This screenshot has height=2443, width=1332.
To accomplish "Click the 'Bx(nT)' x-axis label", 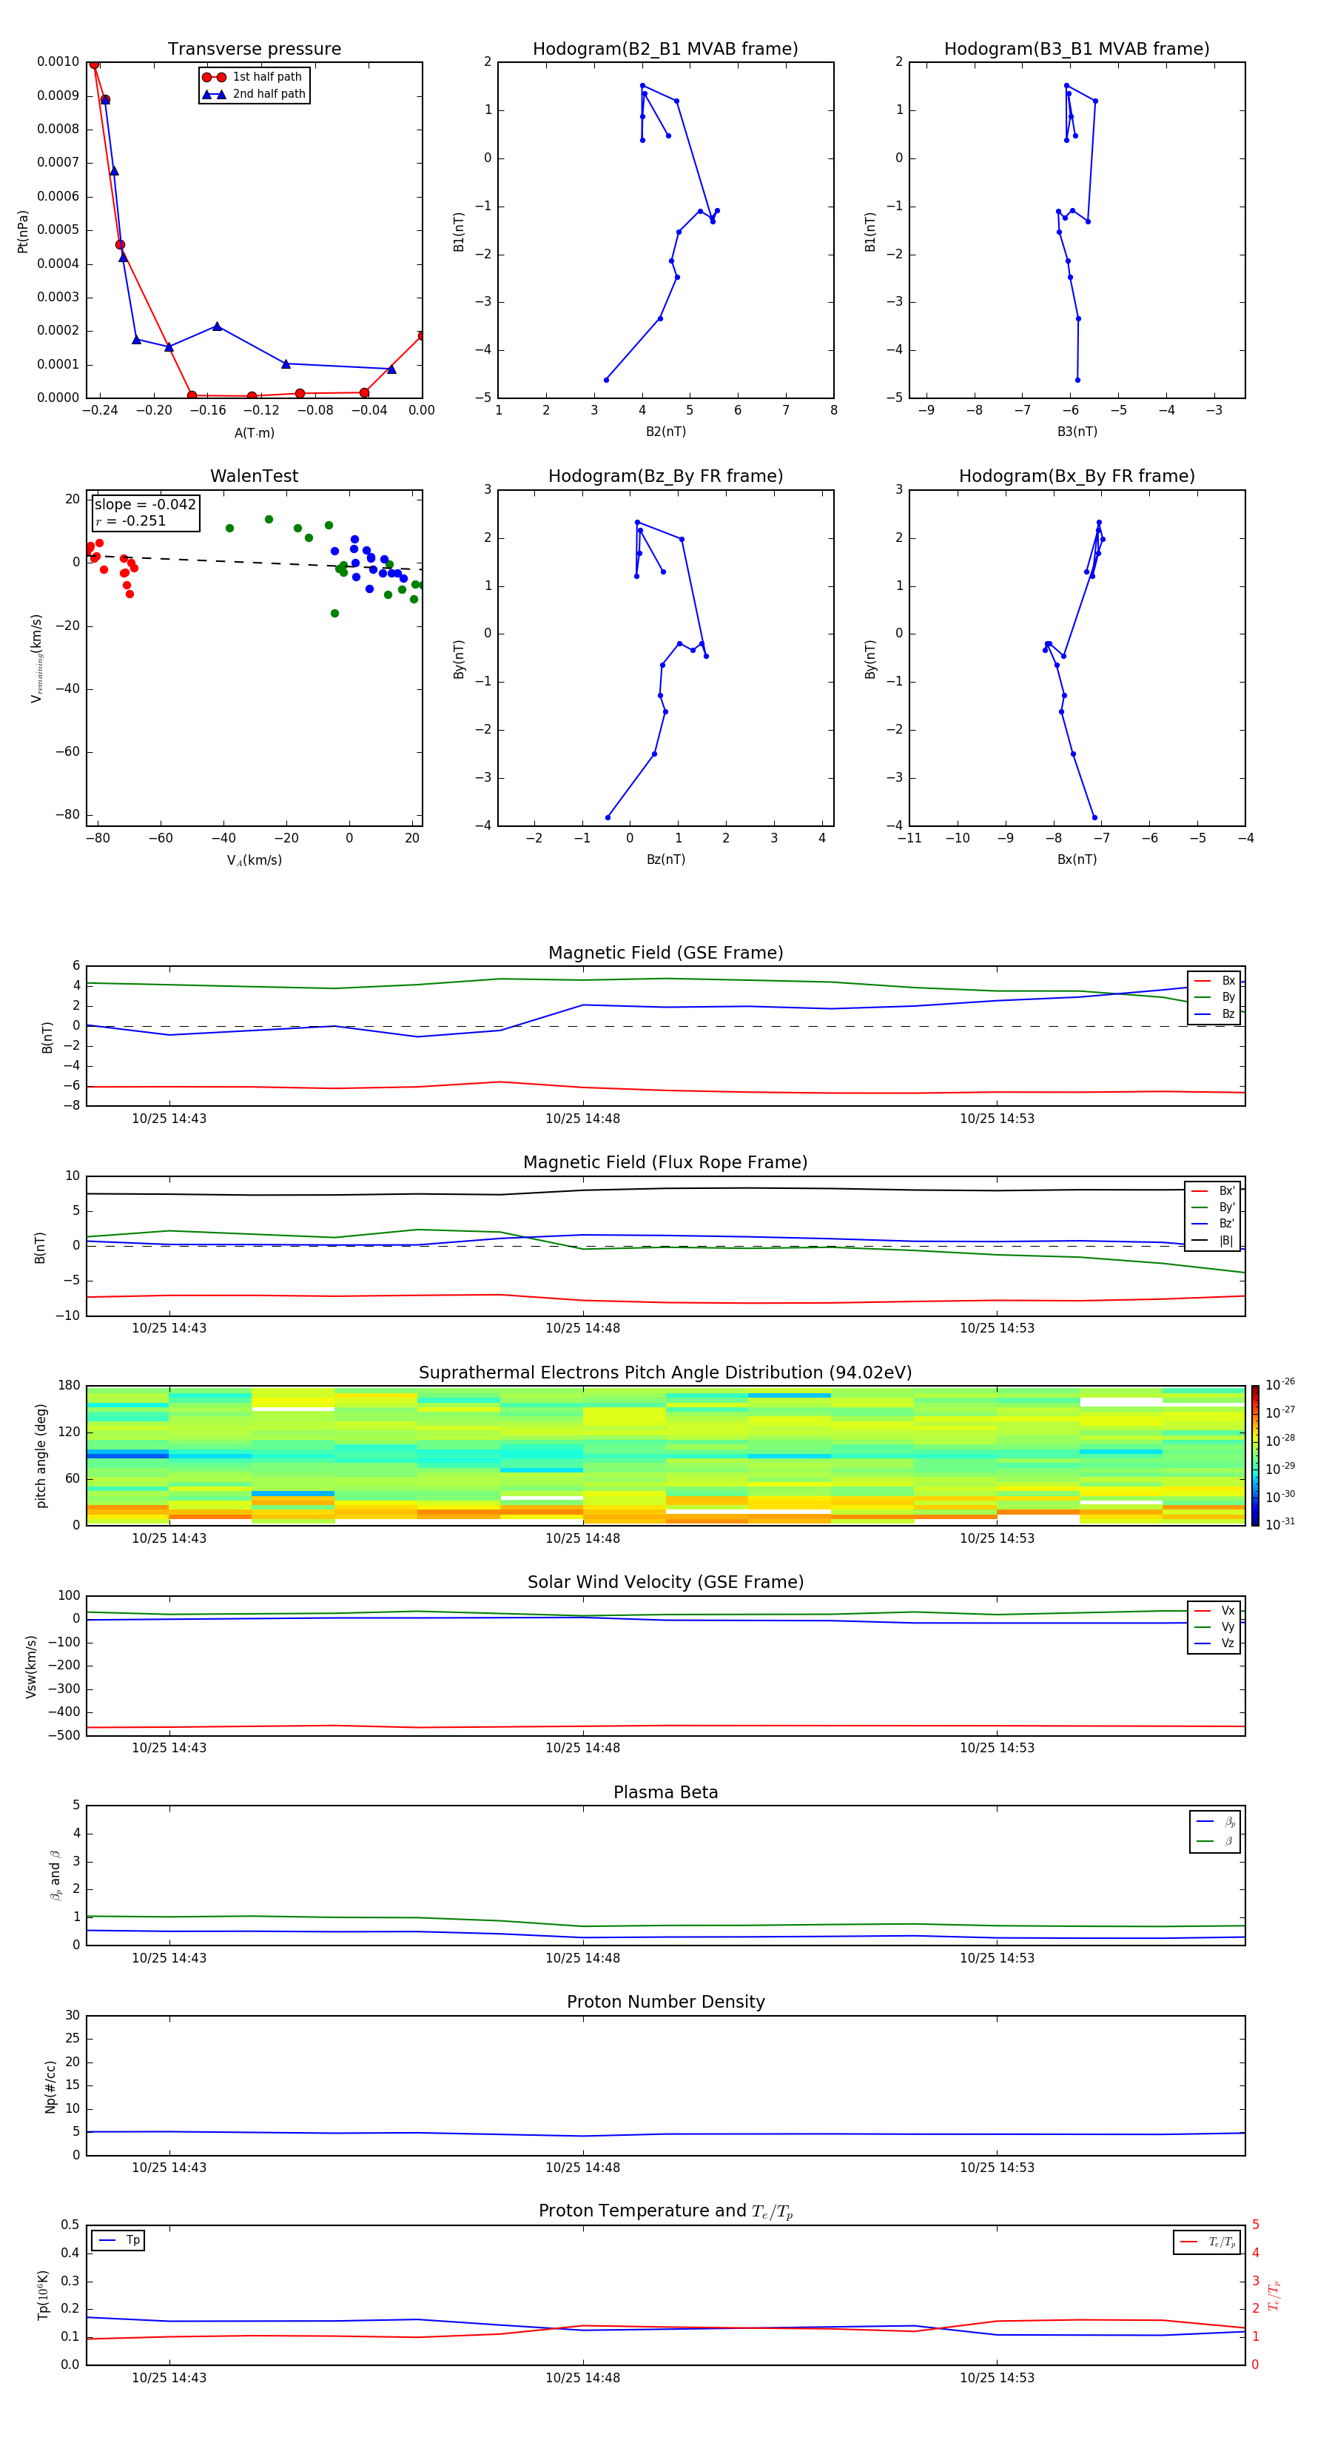I will coord(1077,859).
